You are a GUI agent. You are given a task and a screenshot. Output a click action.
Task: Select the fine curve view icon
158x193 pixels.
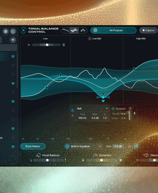tap(74, 30)
